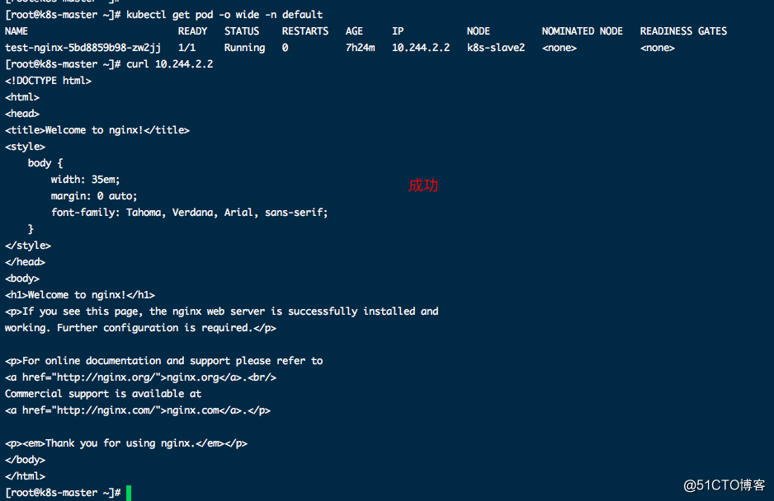Click the last root@k8s-master prompt
774x501 pixels.
coord(63,493)
